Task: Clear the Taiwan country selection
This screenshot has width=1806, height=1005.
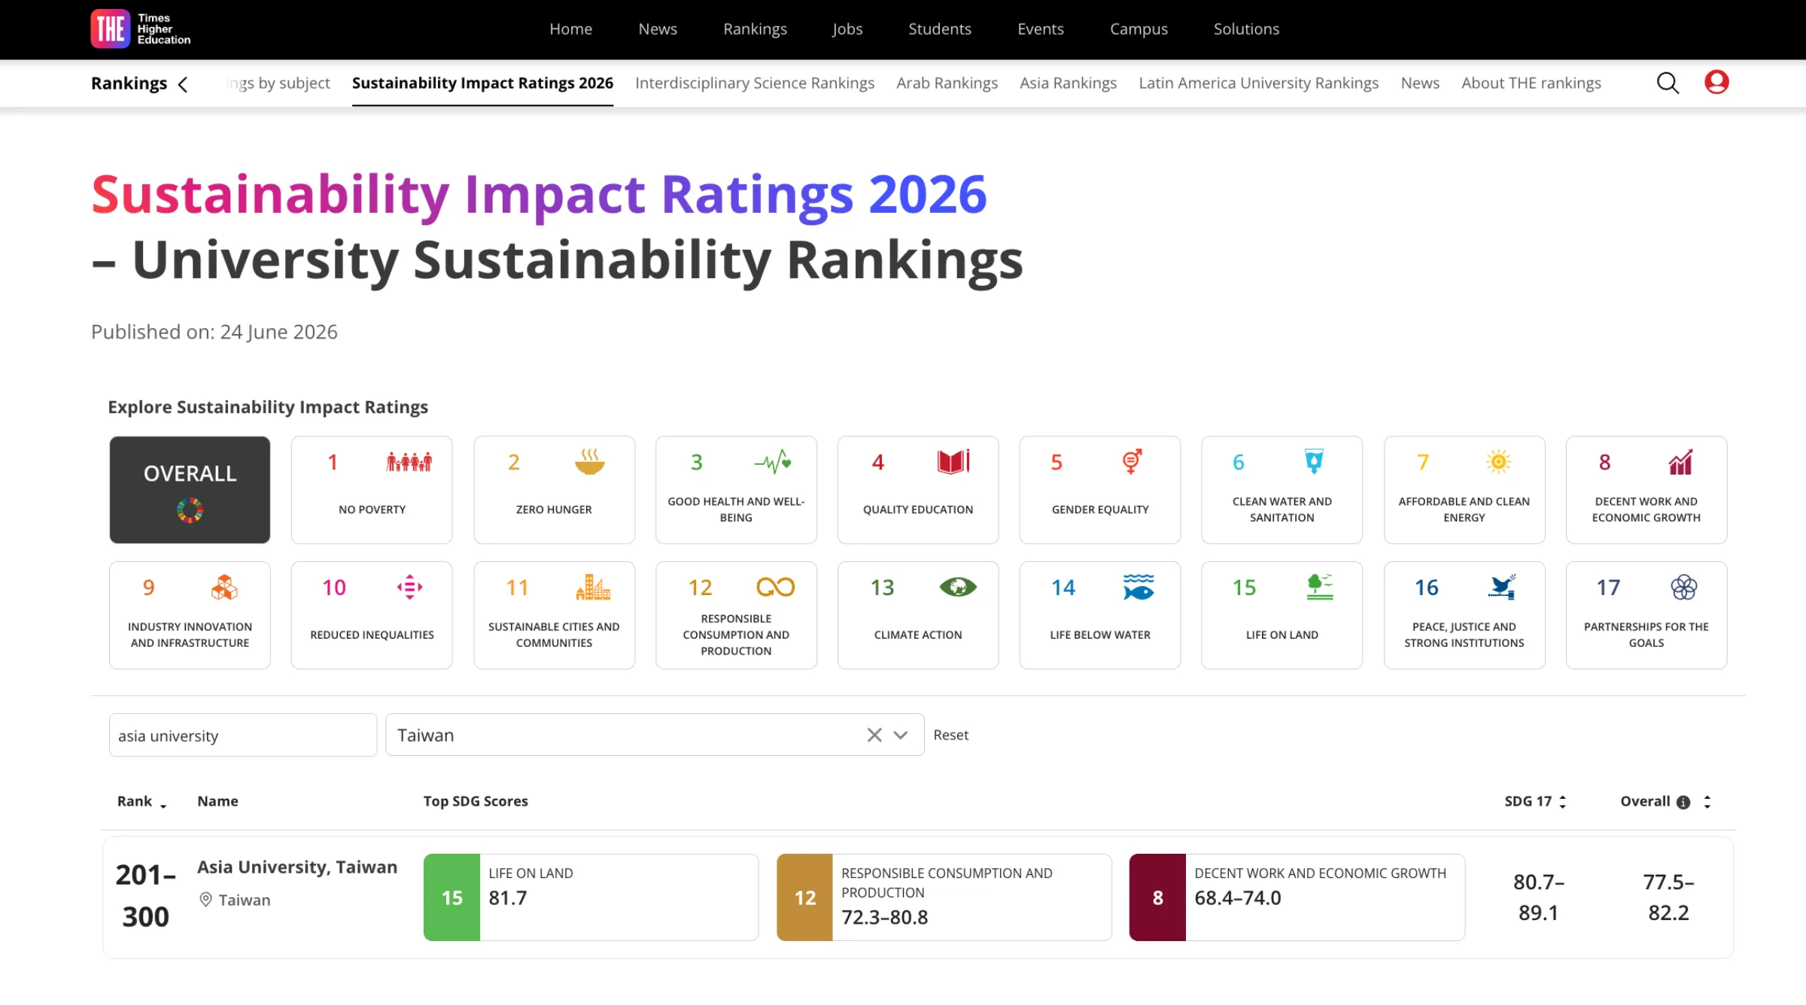Action: 874,735
